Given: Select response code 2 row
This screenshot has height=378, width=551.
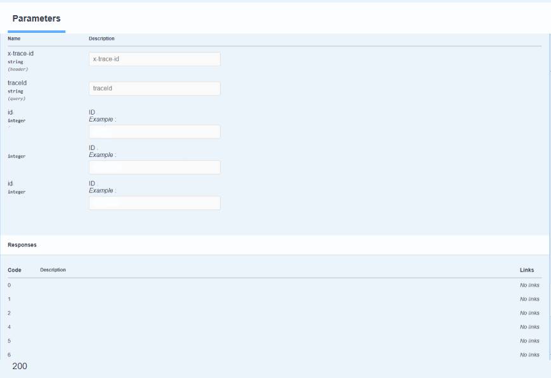Looking at the screenshot, I should 9,313.
